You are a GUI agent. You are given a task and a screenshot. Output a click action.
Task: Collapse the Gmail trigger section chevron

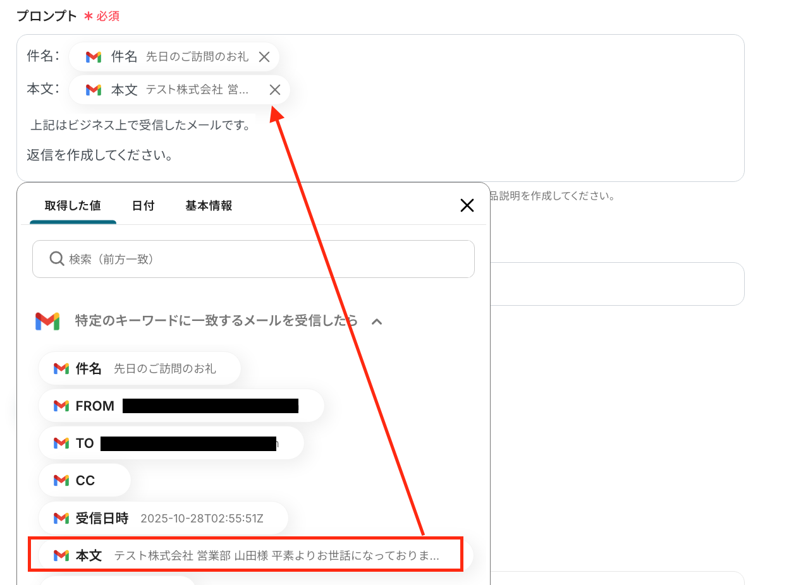click(377, 322)
